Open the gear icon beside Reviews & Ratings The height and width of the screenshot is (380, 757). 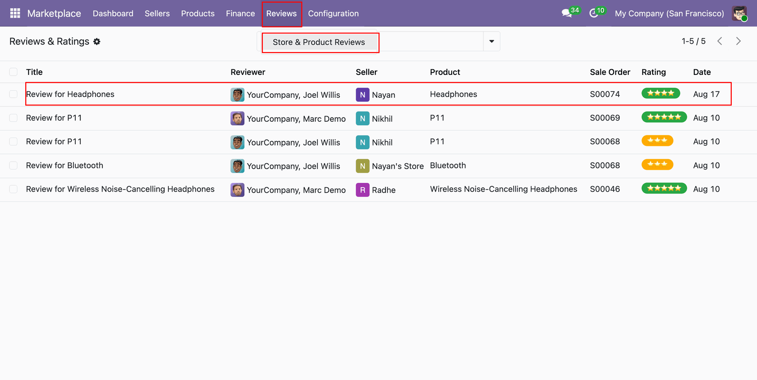[97, 41]
